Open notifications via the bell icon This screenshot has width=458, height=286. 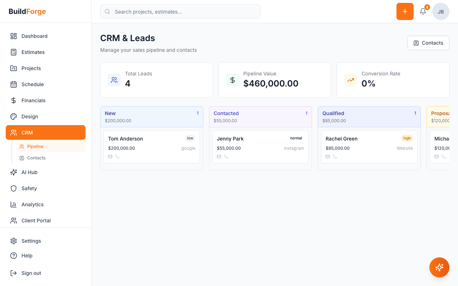(x=423, y=11)
